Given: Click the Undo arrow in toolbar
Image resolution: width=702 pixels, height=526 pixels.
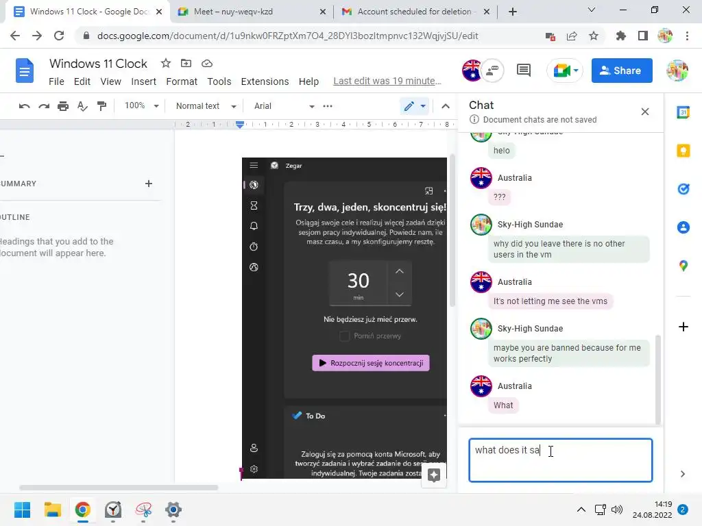Looking at the screenshot, I should coord(24,106).
